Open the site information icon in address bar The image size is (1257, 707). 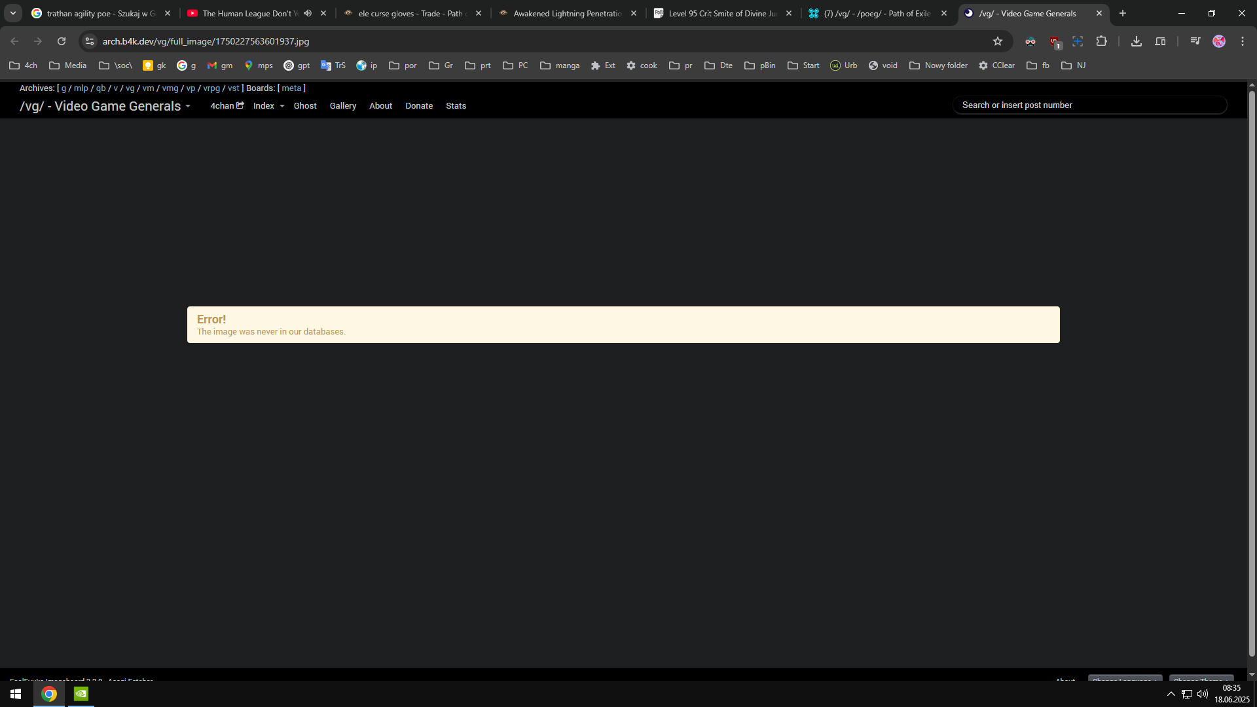(90, 41)
